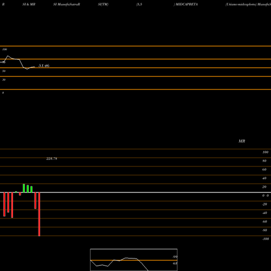The width and height of the screenshot is (271, 271).
Task: Click the 40 label on MR axis
Action: pos(264,178)
